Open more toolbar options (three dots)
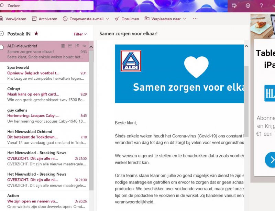Screen dimensions: 275x211 tap(195, 19)
